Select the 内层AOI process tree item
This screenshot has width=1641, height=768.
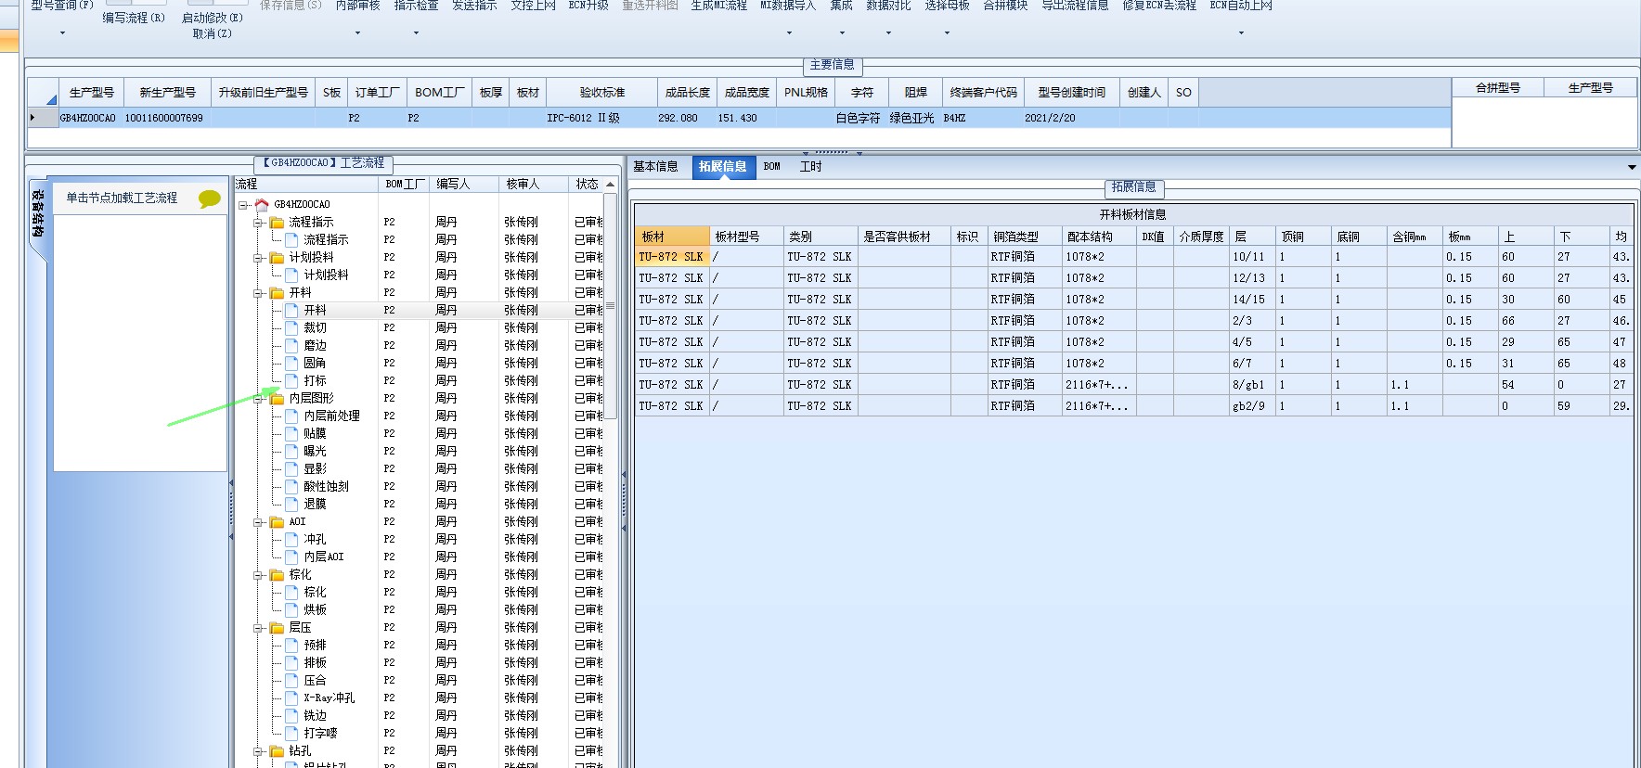(324, 557)
